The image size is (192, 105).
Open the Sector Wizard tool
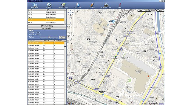(x=35, y=6)
